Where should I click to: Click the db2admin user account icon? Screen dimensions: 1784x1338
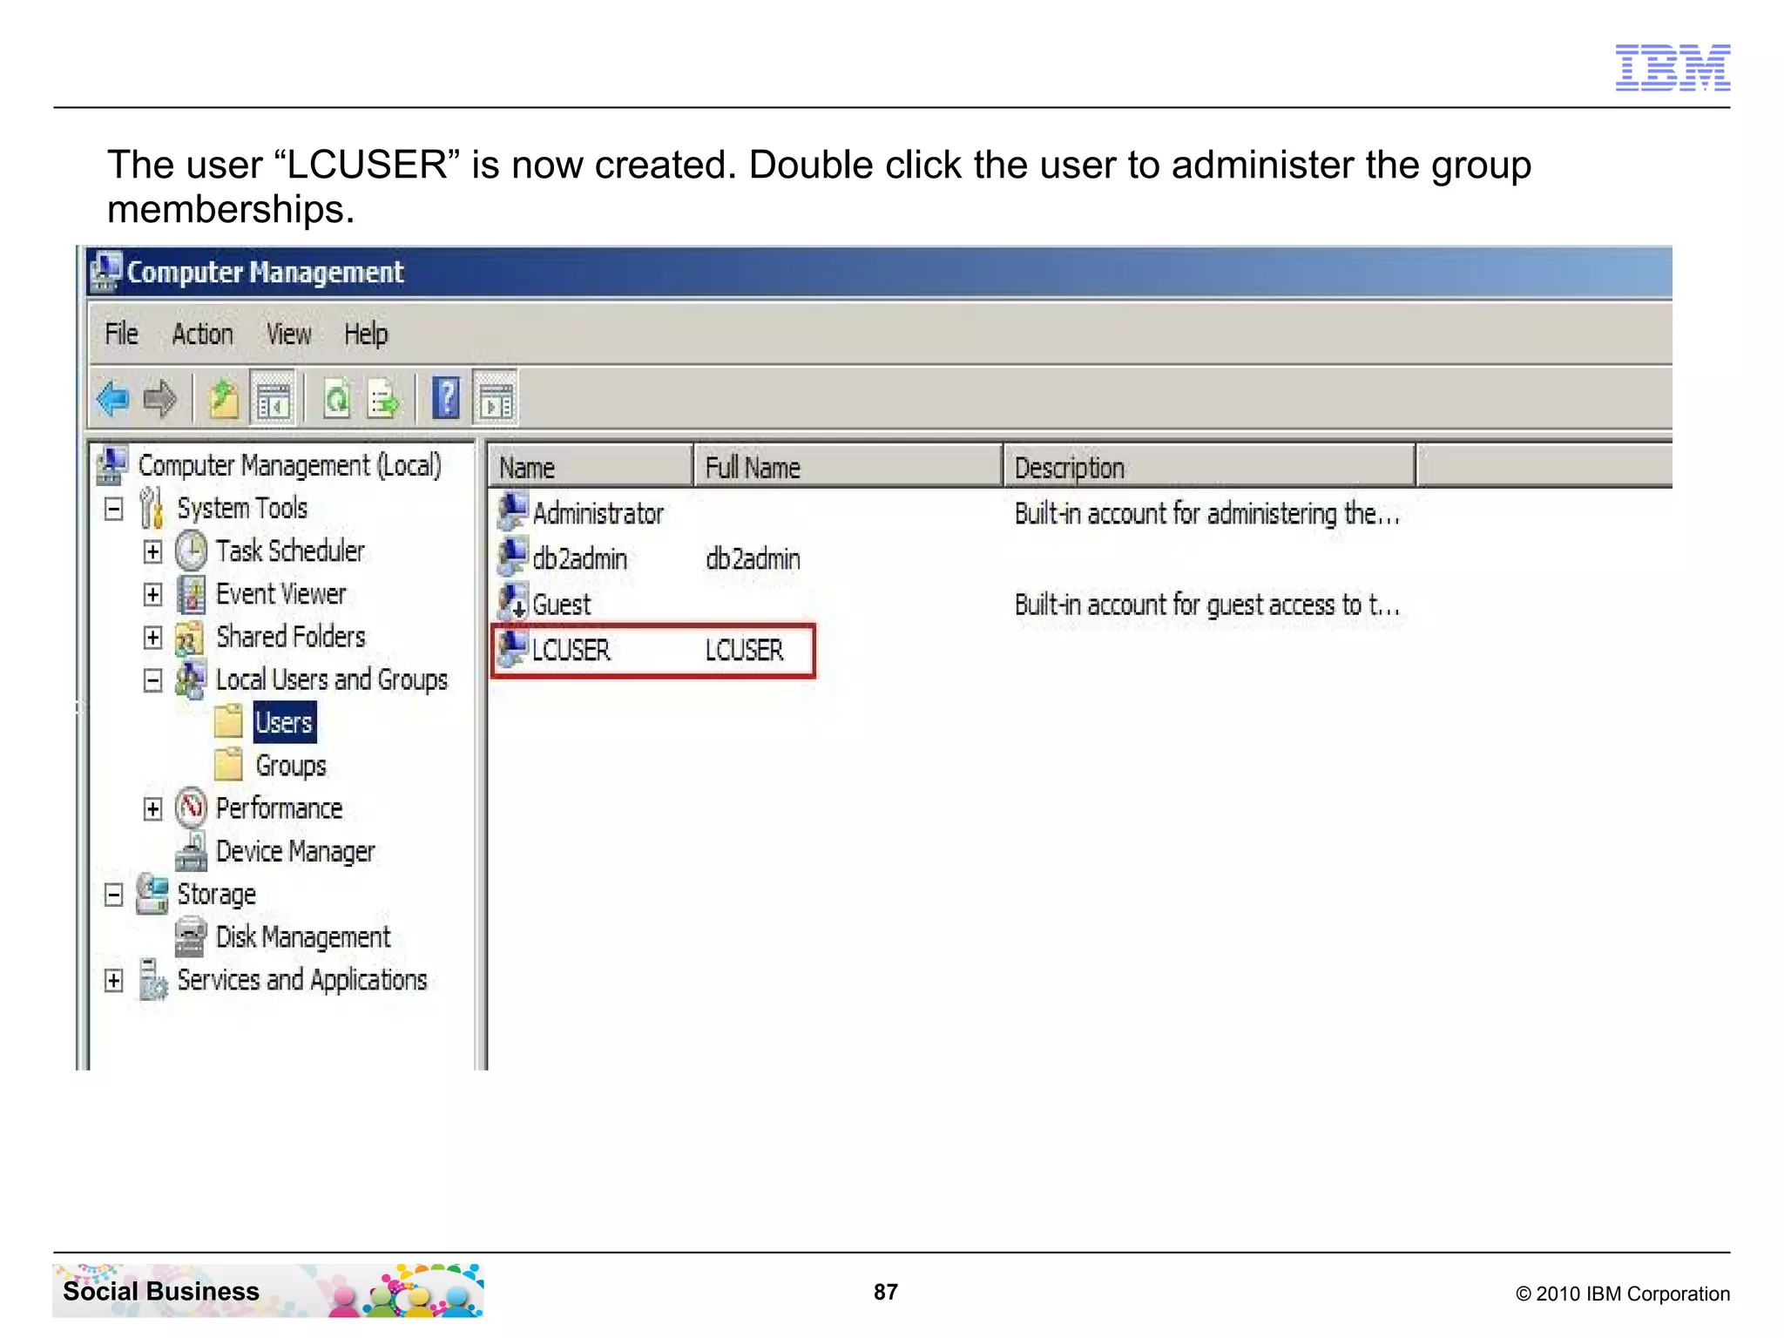coord(512,557)
